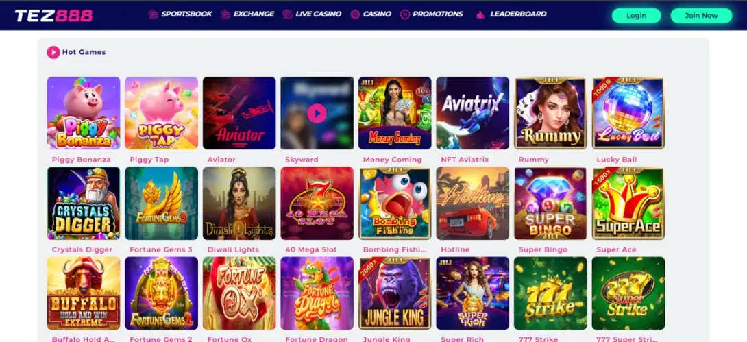Click the Casino chip icon in navbar
This screenshot has width=747, height=342.
(x=355, y=14)
